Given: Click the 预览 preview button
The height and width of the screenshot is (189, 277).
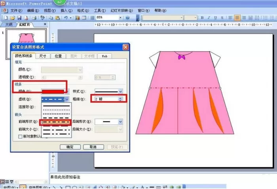Looking at the screenshot, I should click(117, 147).
